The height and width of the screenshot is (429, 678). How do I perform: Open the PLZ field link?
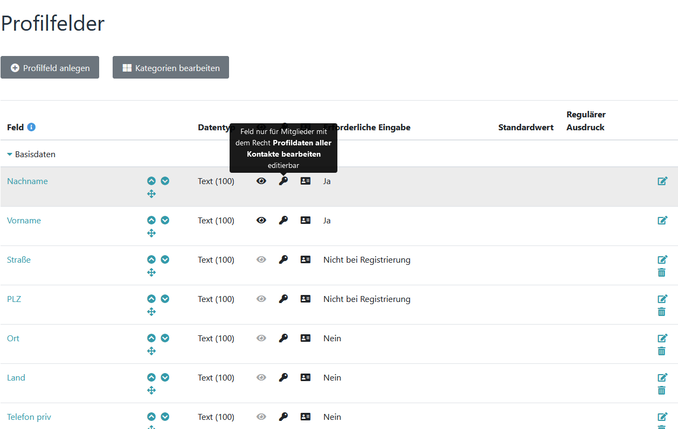click(14, 299)
